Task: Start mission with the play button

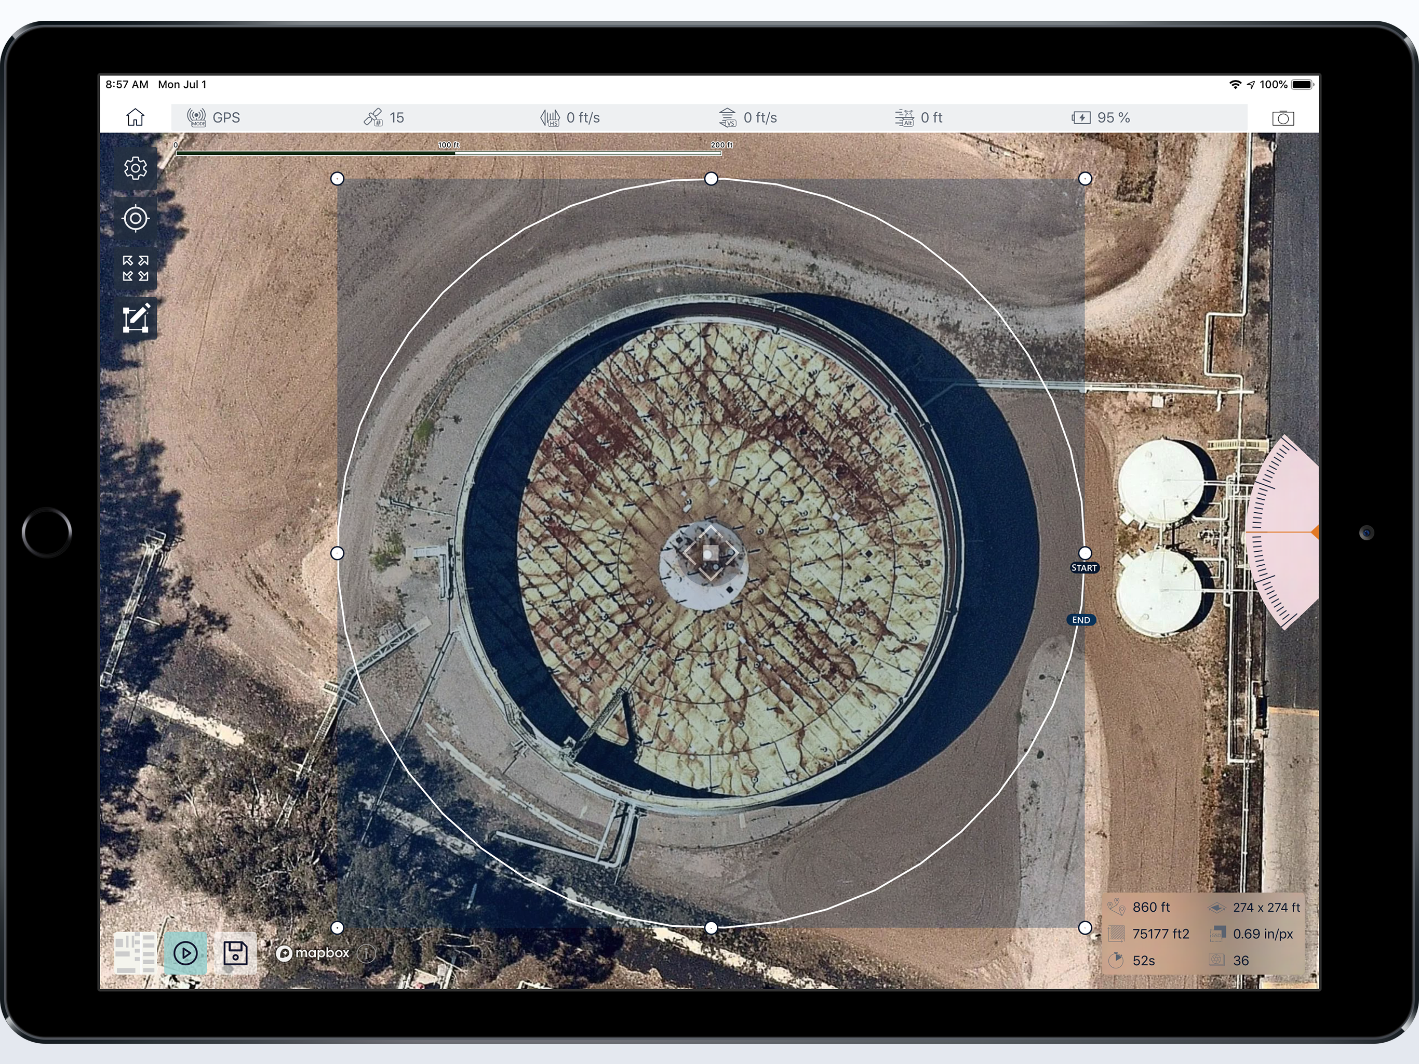Action: (x=185, y=953)
